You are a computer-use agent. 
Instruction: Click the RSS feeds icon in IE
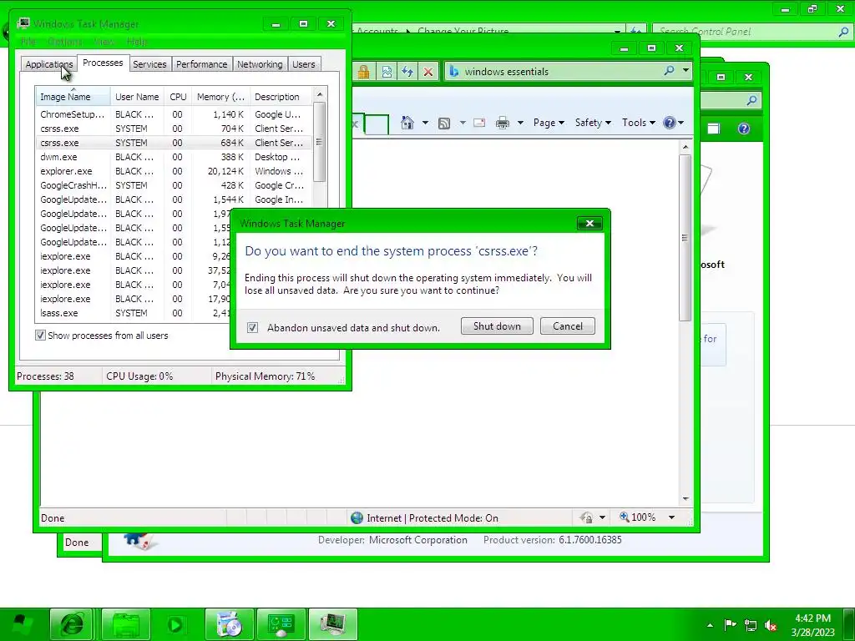click(444, 124)
